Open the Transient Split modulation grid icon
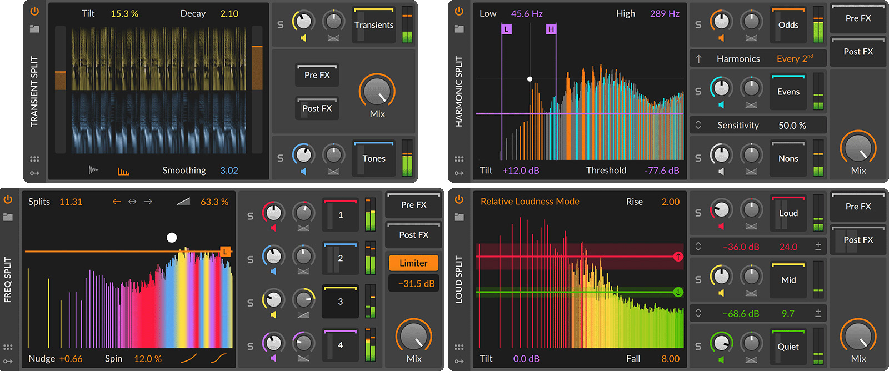Screen dimensions: 889x376 coord(34,159)
